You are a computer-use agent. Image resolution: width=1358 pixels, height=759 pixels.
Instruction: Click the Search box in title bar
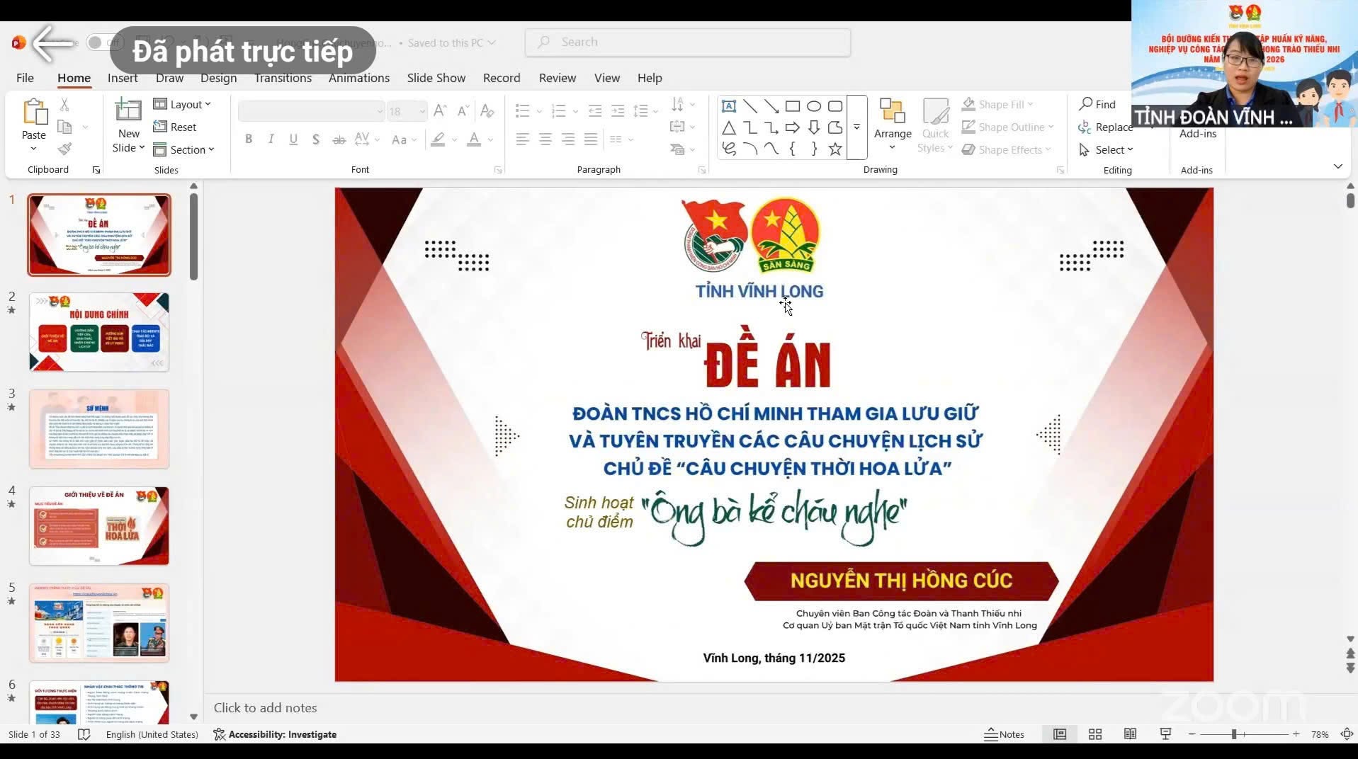click(688, 42)
